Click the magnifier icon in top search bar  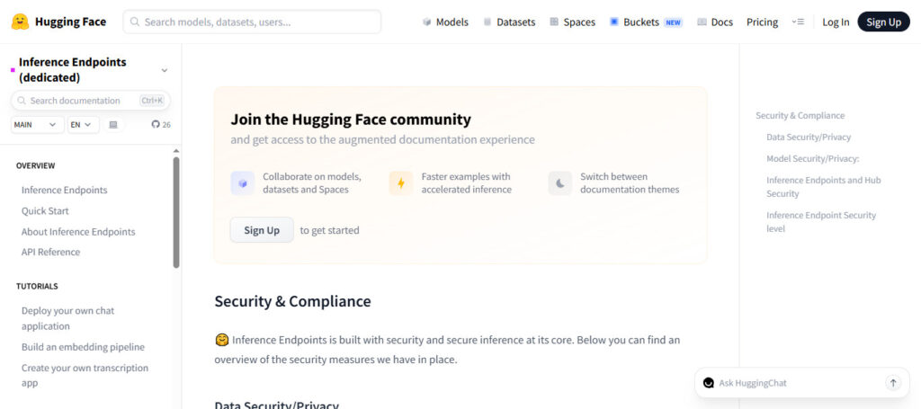135,22
